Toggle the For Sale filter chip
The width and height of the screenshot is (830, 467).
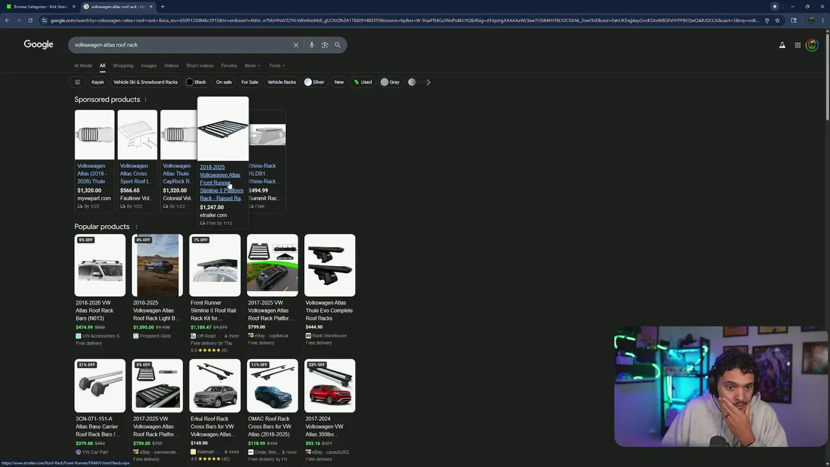(x=250, y=82)
